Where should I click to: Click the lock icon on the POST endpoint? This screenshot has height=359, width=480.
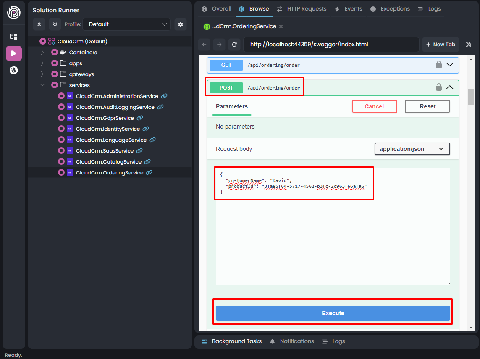point(438,87)
